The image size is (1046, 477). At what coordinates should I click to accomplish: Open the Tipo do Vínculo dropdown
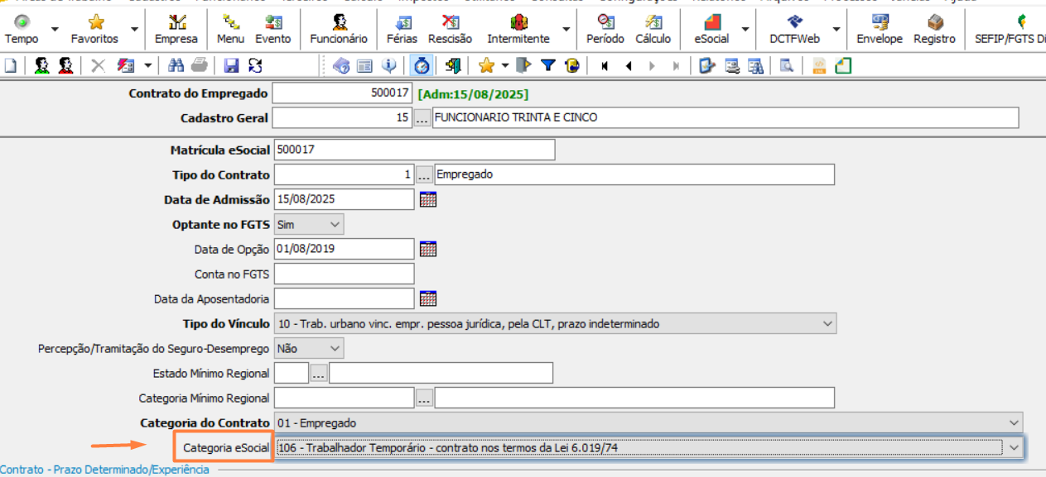click(x=827, y=324)
